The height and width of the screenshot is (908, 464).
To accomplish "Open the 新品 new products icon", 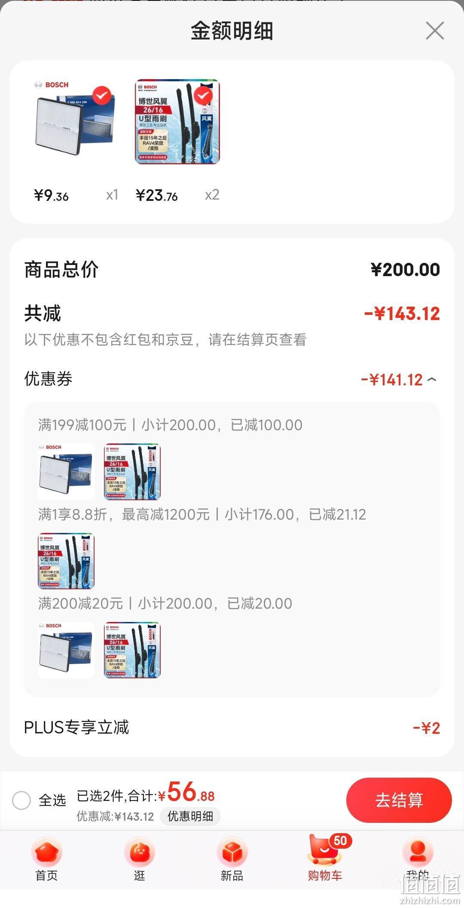I will [232, 852].
